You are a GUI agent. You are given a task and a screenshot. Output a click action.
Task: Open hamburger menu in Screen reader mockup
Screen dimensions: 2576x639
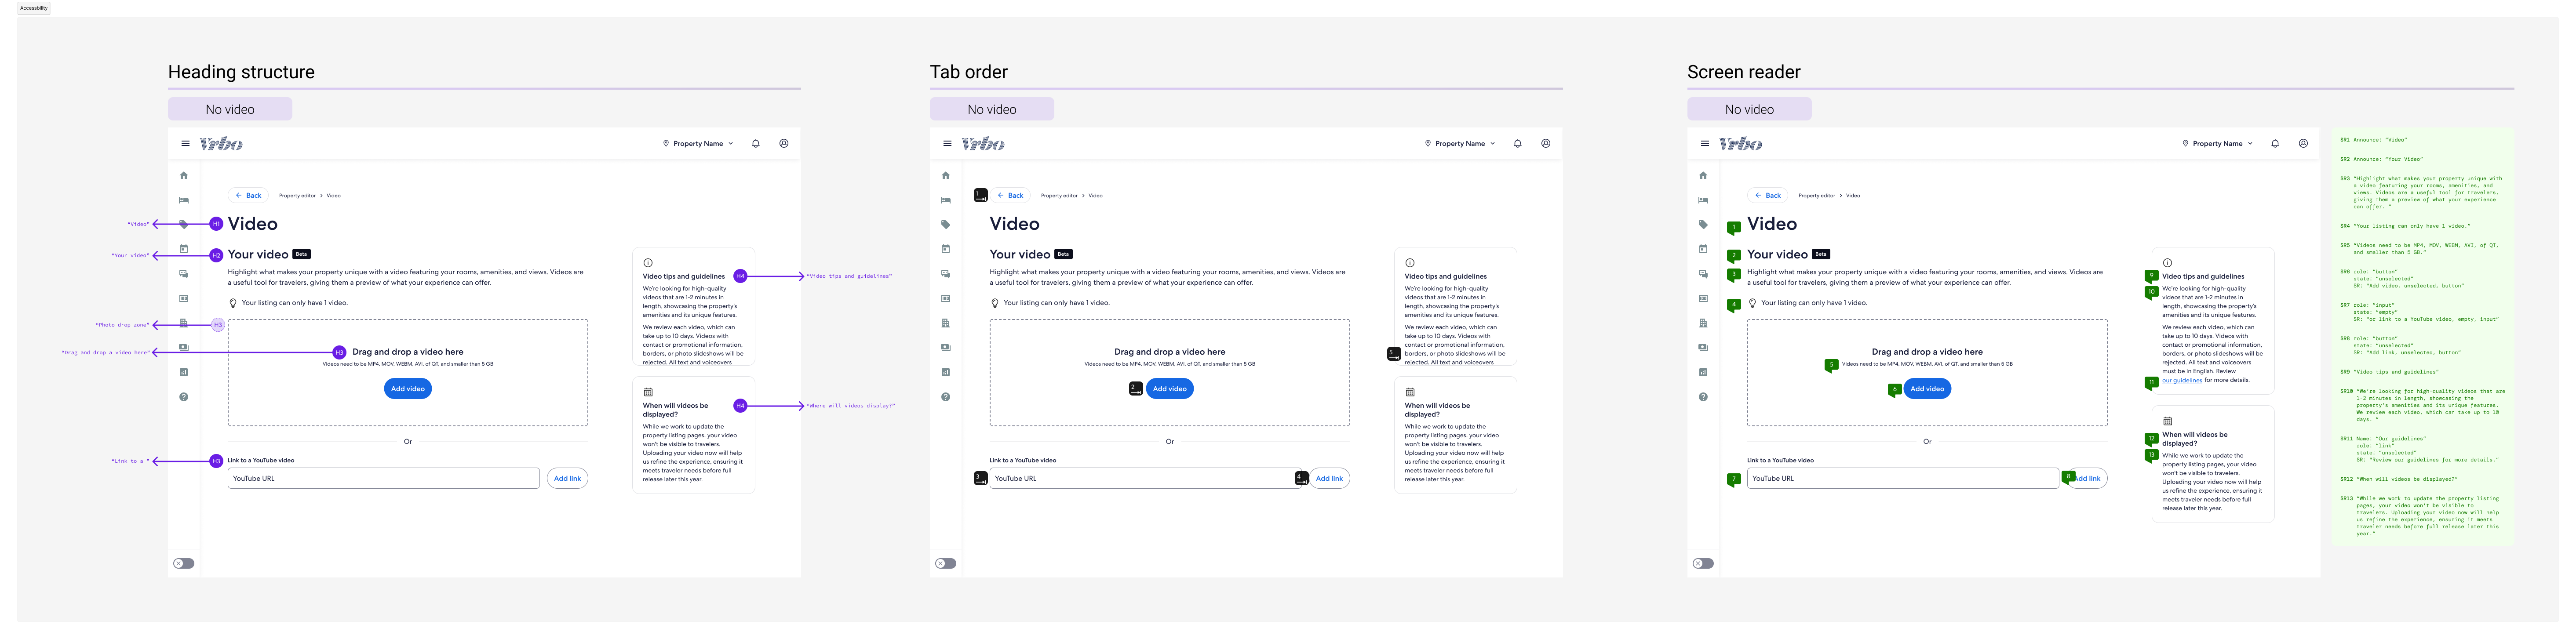[x=1705, y=143]
